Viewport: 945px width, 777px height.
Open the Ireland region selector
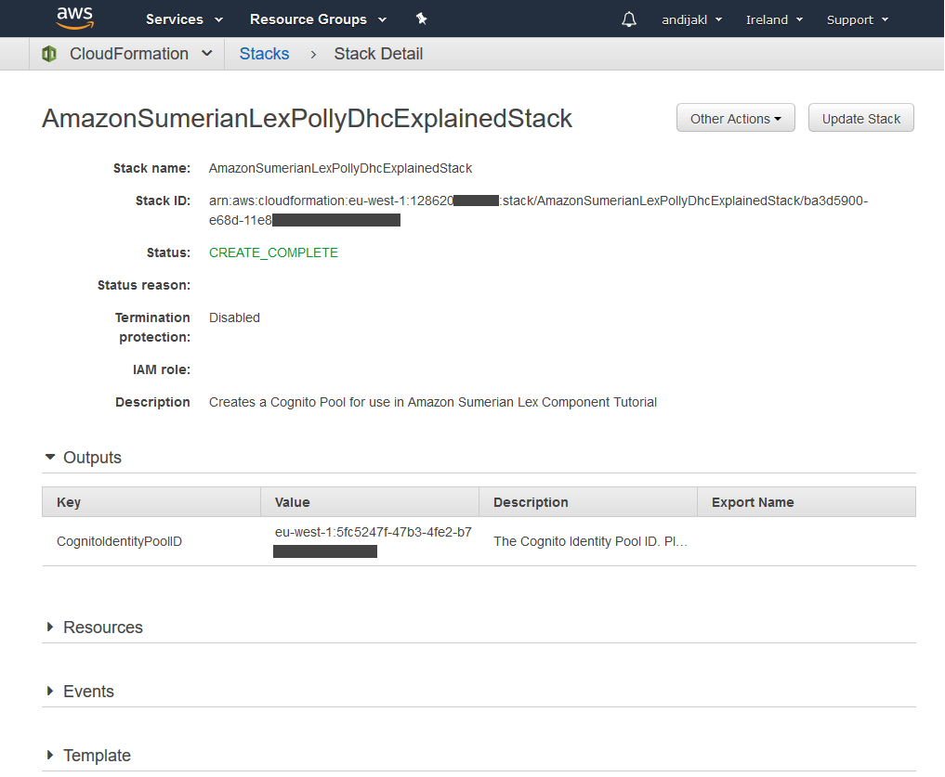pyautogui.click(x=774, y=19)
